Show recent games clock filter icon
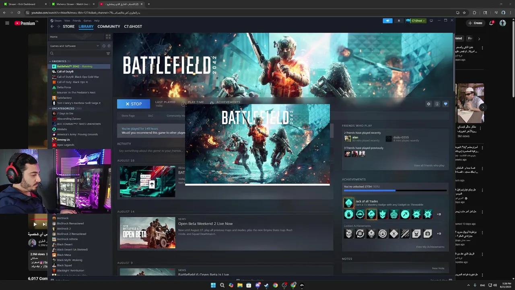The width and height of the screenshot is (515, 290). pyautogui.click(x=104, y=46)
